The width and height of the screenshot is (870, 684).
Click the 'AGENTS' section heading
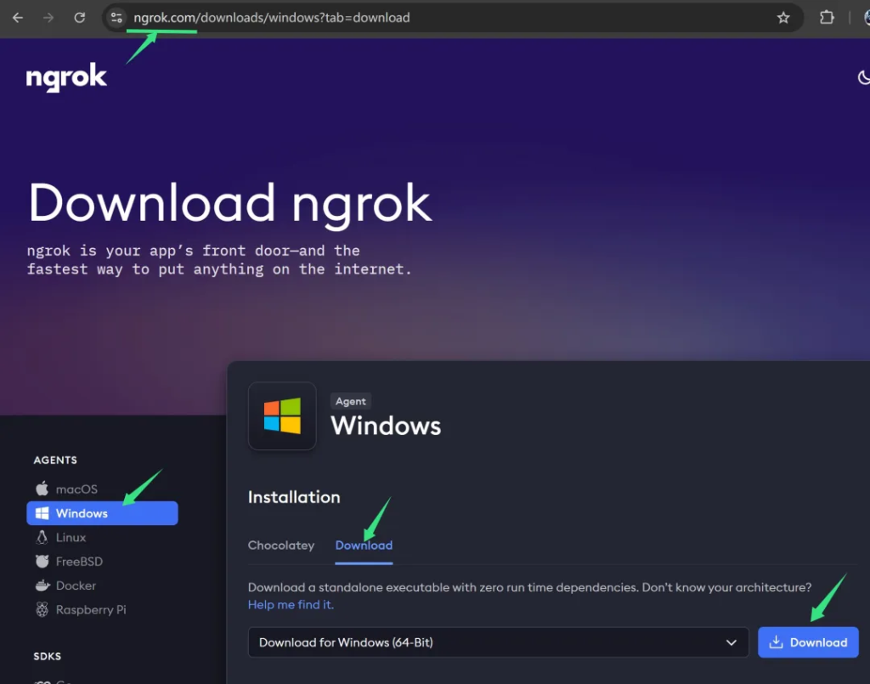[55, 460]
